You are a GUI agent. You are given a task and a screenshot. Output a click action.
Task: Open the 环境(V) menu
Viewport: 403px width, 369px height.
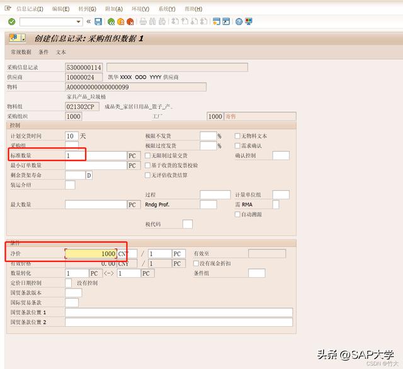pyautogui.click(x=140, y=9)
